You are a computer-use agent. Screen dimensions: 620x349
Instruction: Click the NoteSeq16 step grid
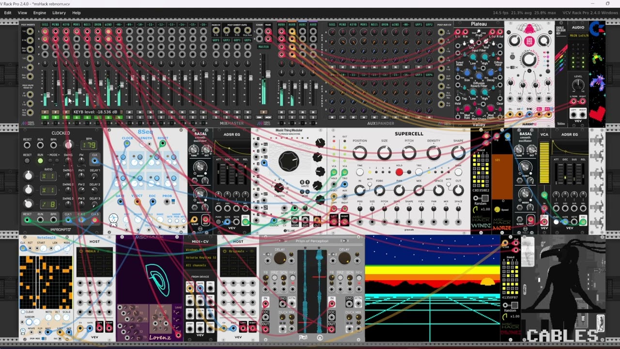pyautogui.click(x=46, y=282)
